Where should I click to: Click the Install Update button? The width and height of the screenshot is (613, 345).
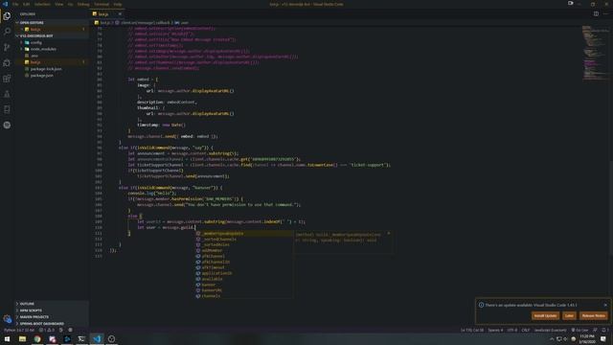[x=545, y=315]
